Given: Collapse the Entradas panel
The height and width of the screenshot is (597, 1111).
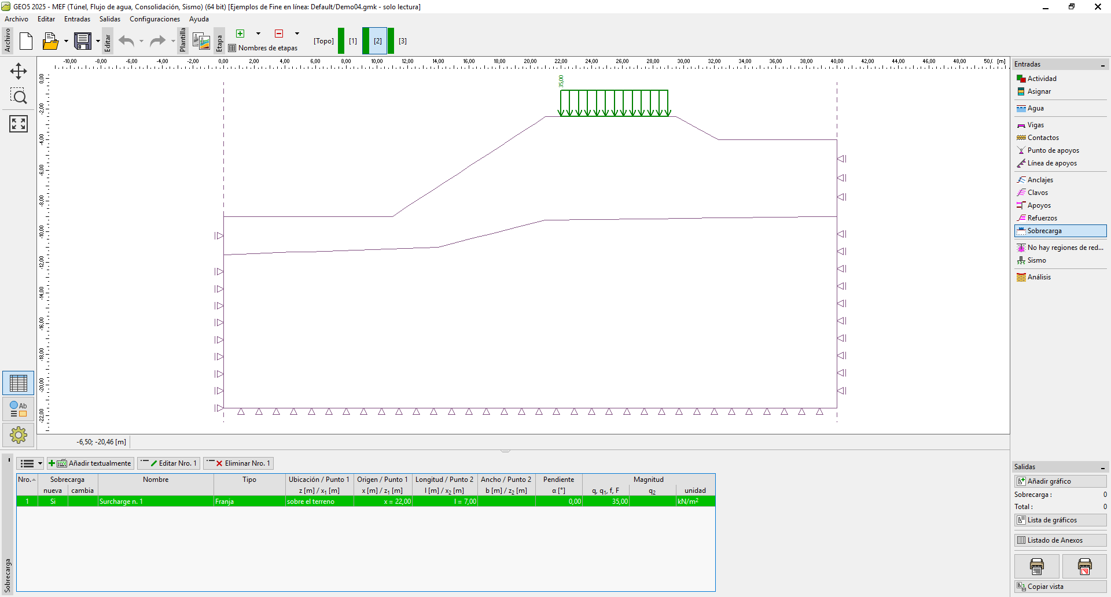Looking at the screenshot, I should click(x=1102, y=65).
